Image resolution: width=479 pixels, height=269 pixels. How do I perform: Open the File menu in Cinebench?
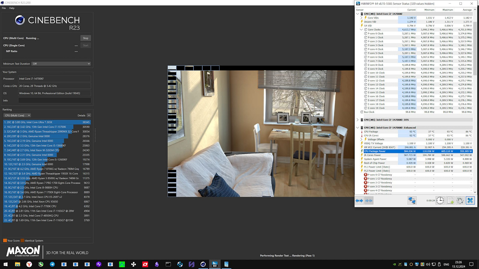[x=4, y=8]
